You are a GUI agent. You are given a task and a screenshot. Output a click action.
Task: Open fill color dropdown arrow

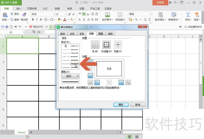point(62,20)
